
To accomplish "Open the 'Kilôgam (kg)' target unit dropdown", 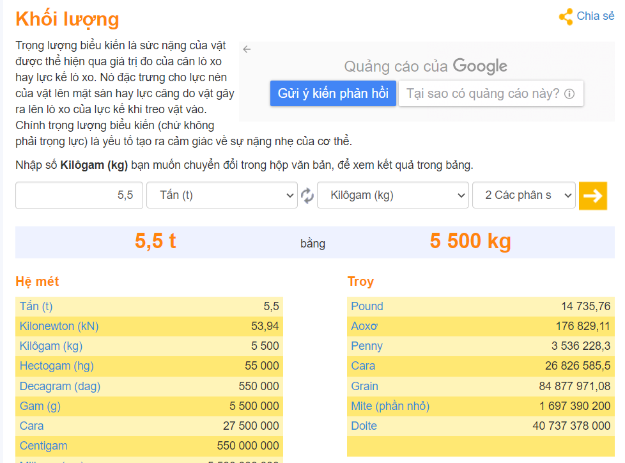I will tap(392, 196).
